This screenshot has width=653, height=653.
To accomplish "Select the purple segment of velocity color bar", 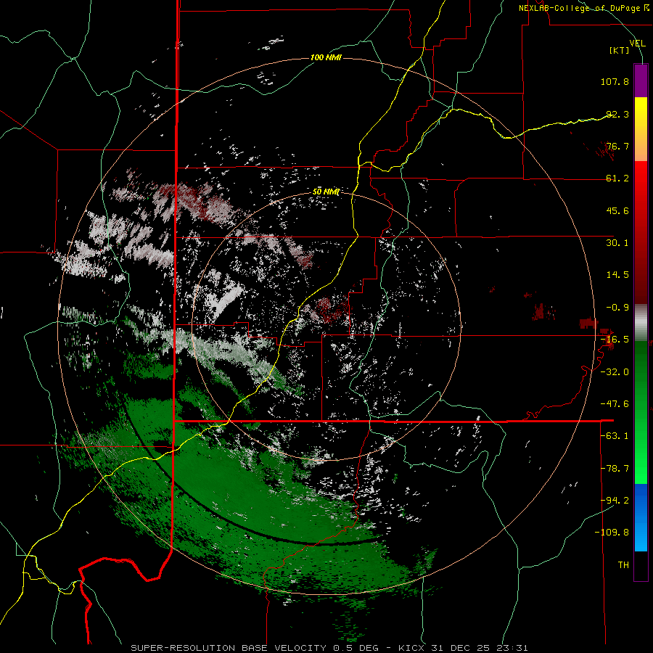I will coord(641,81).
